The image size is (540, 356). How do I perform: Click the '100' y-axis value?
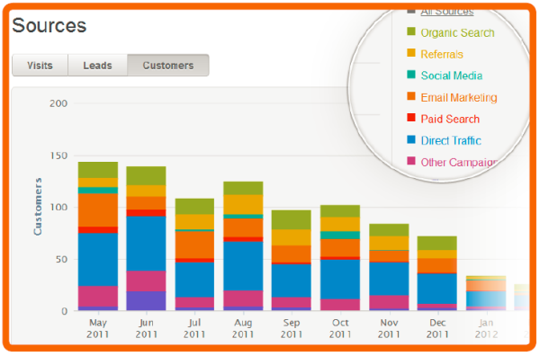pos(58,208)
